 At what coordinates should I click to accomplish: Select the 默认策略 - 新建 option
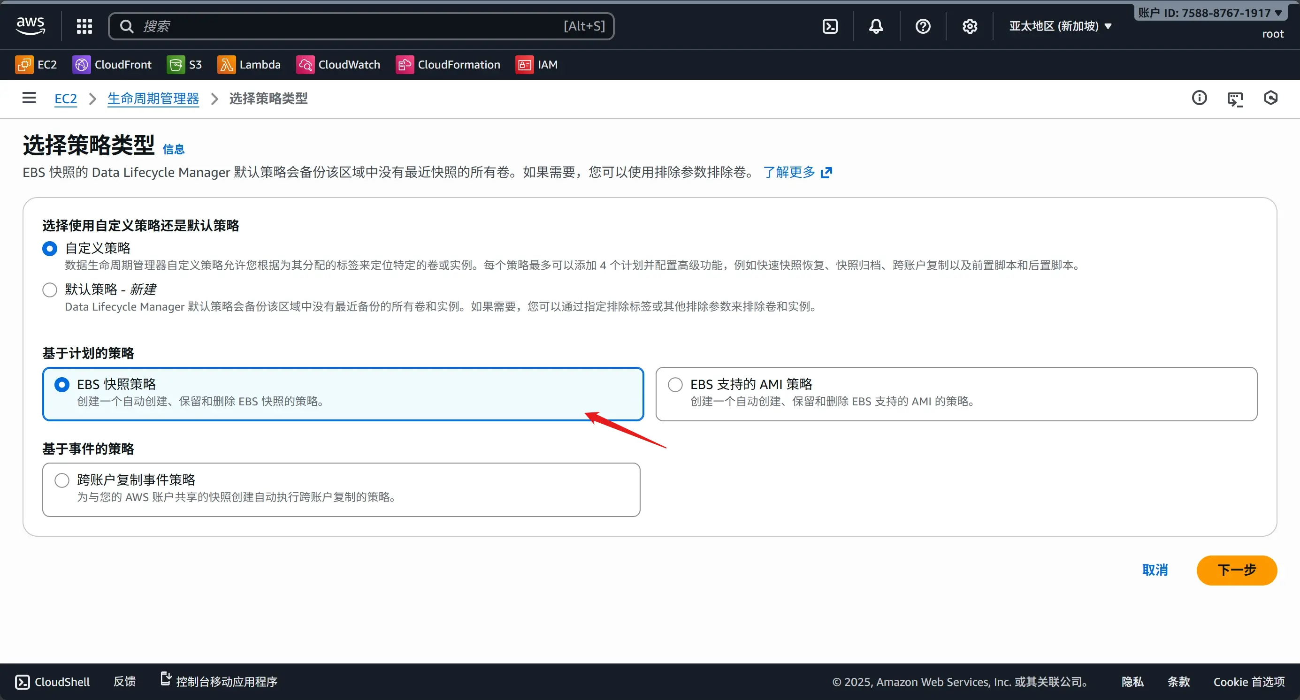tap(49, 289)
